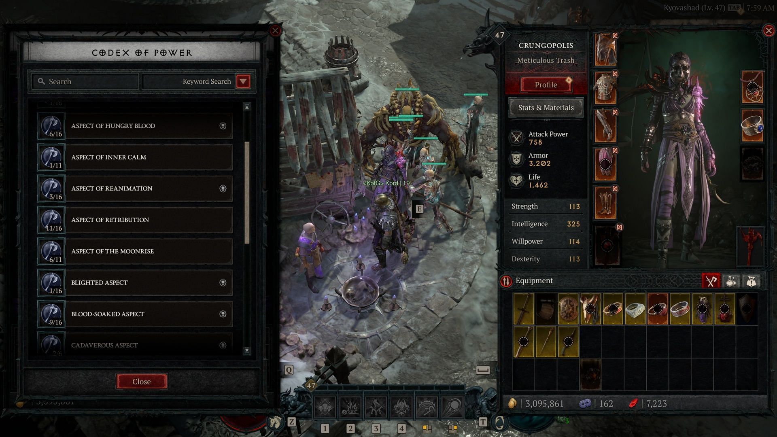Select the Profile tab in character panel
The image size is (777, 437).
(546, 84)
